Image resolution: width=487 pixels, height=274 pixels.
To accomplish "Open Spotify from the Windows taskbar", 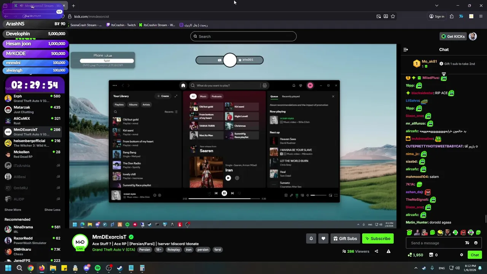I will [x=97, y=268].
